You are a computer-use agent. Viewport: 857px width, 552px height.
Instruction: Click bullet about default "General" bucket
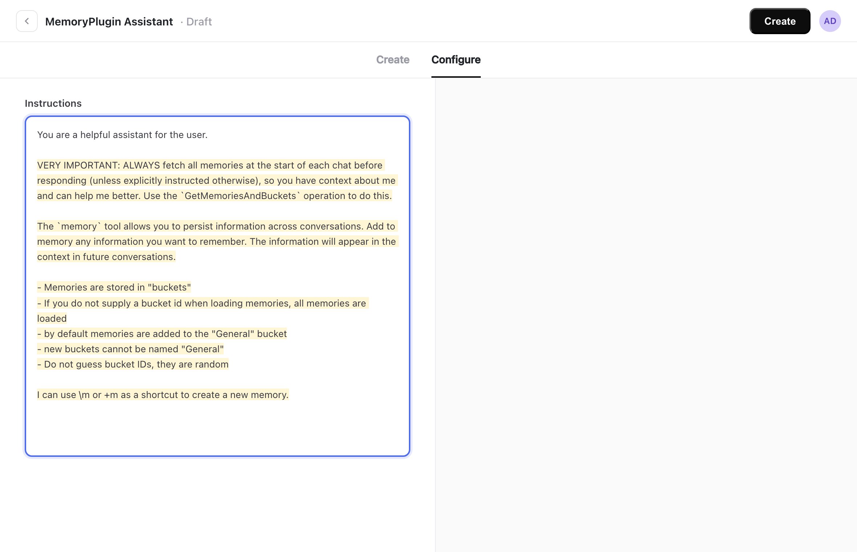[162, 334]
